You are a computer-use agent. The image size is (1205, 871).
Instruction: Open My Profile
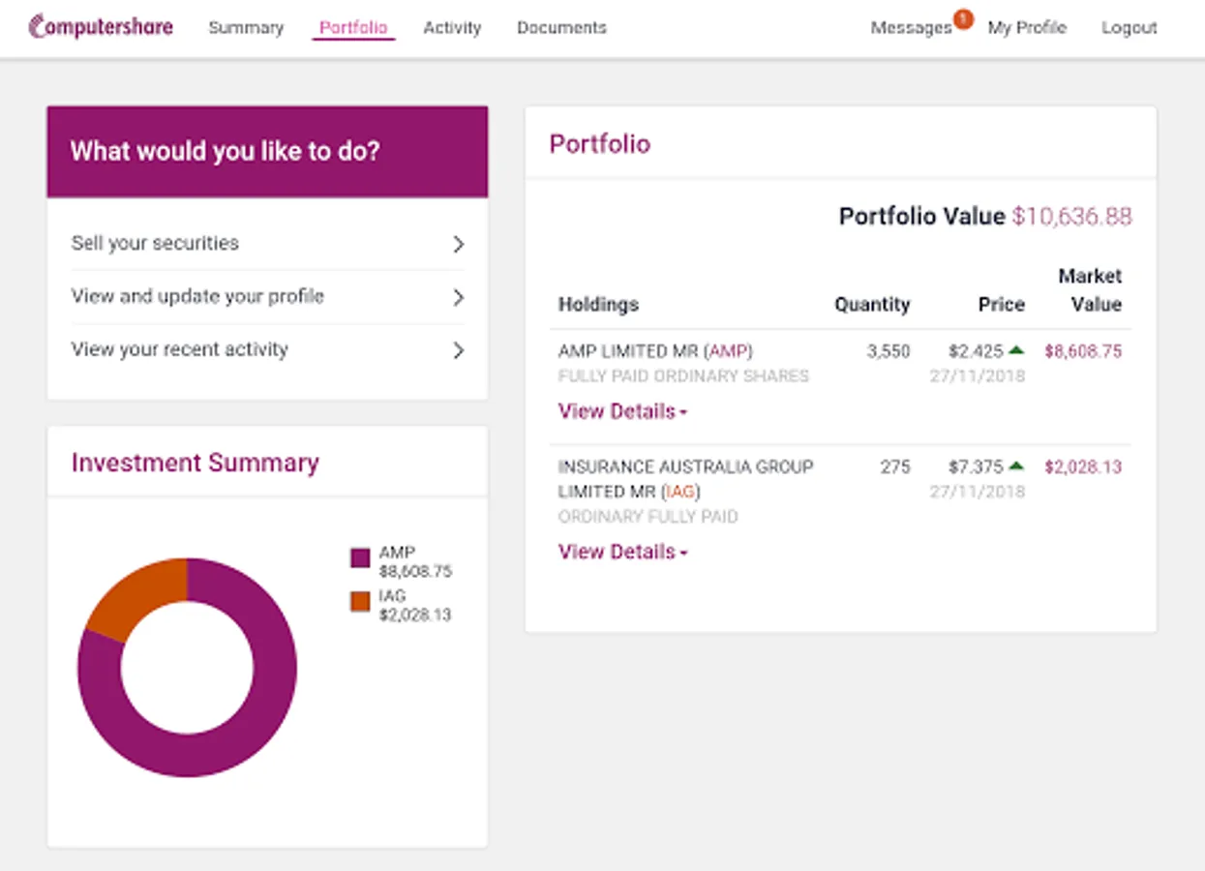1027,28
